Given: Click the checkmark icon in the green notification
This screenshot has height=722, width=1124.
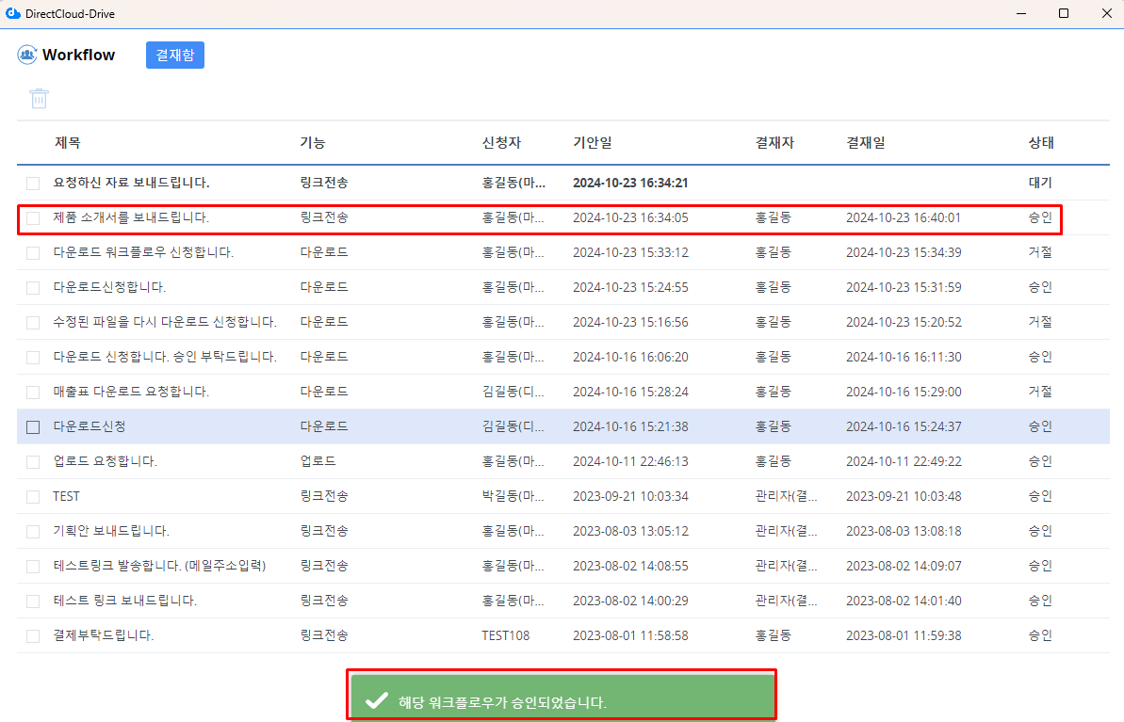Looking at the screenshot, I should [x=377, y=700].
